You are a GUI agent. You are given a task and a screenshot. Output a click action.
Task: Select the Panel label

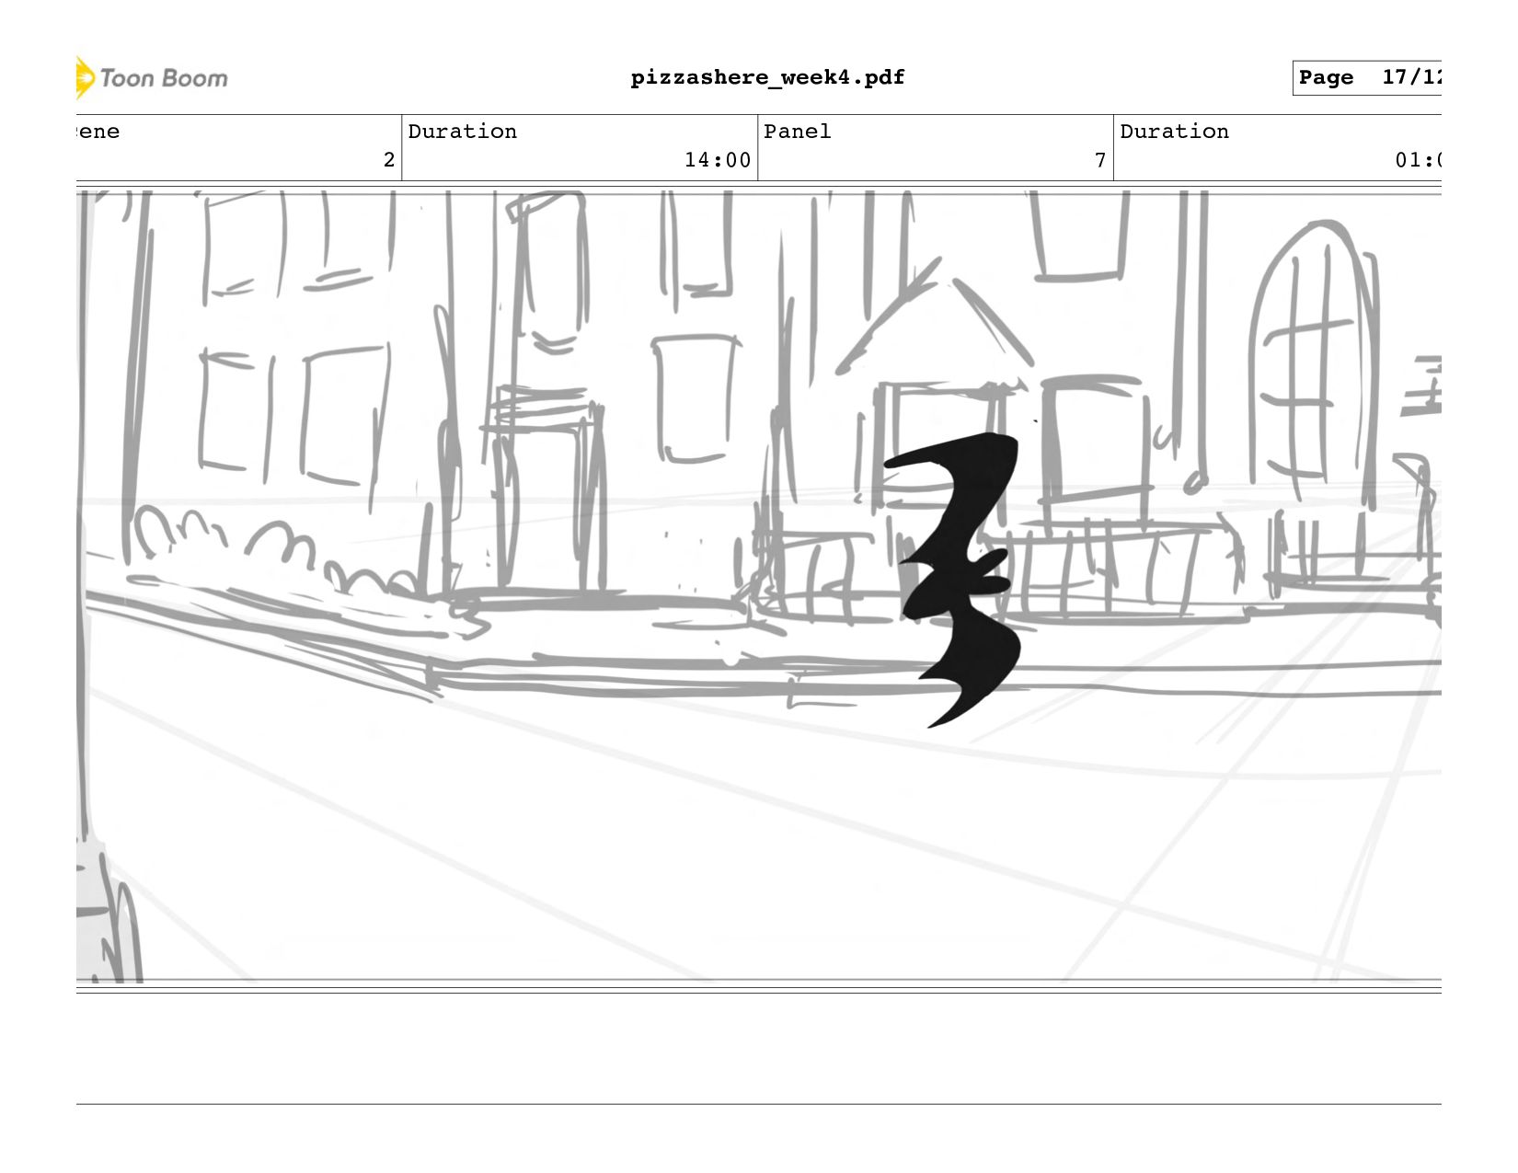coord(797,132)
